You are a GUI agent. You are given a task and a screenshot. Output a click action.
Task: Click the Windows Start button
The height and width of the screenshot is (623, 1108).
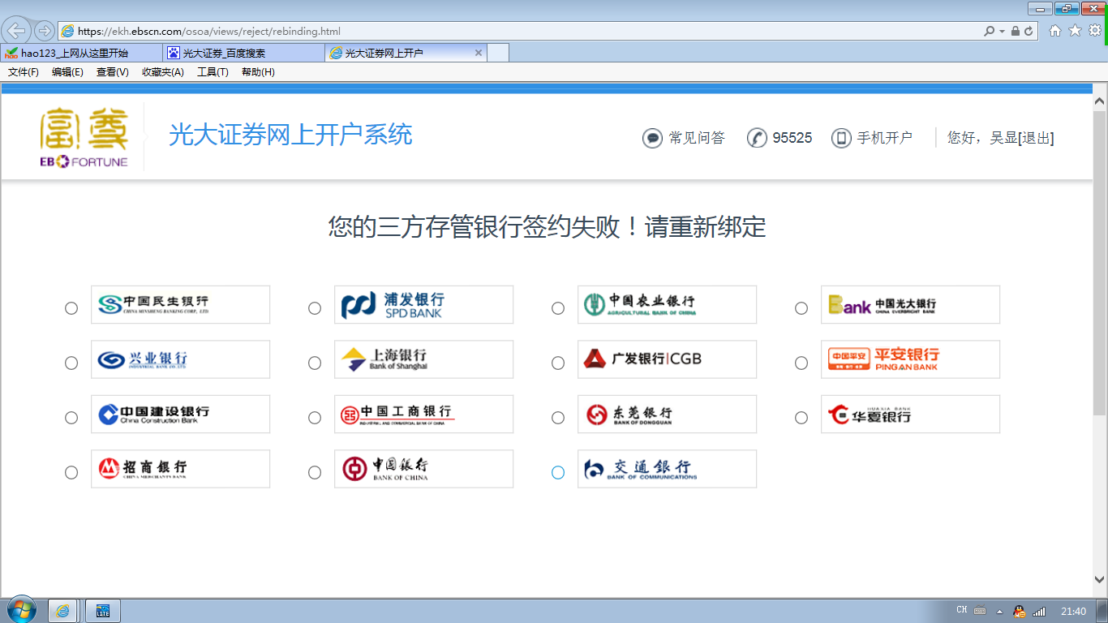[21, 610]
